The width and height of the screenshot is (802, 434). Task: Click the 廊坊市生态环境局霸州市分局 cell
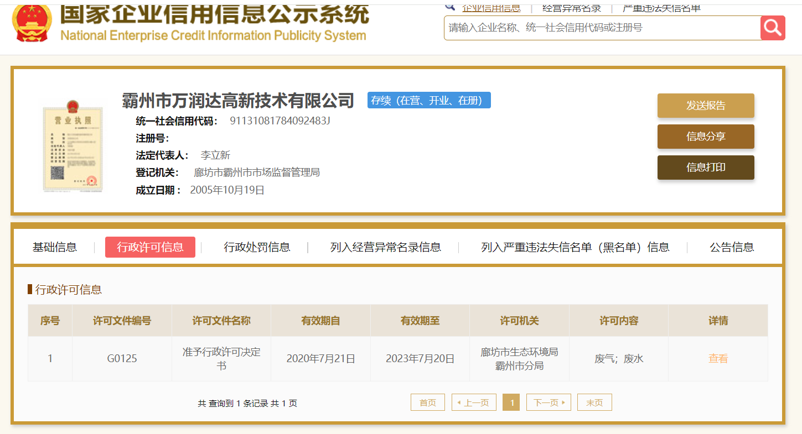point(519,358)
